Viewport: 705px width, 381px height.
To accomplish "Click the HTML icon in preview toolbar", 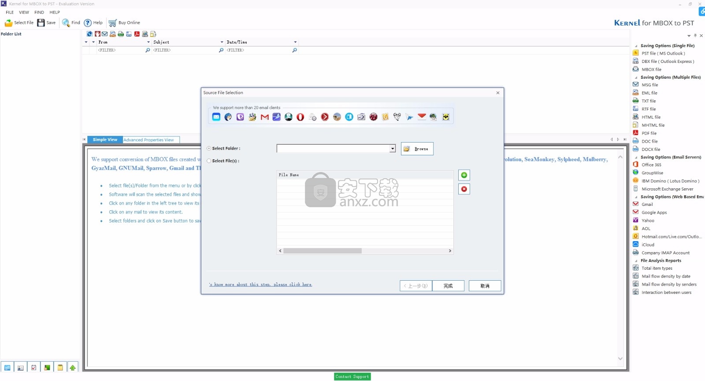I will (145, 34).
